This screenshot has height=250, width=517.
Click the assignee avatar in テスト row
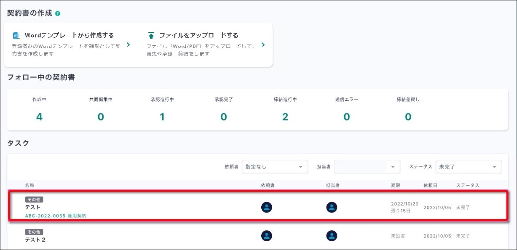pyautogui.click(x=332, y=207)
